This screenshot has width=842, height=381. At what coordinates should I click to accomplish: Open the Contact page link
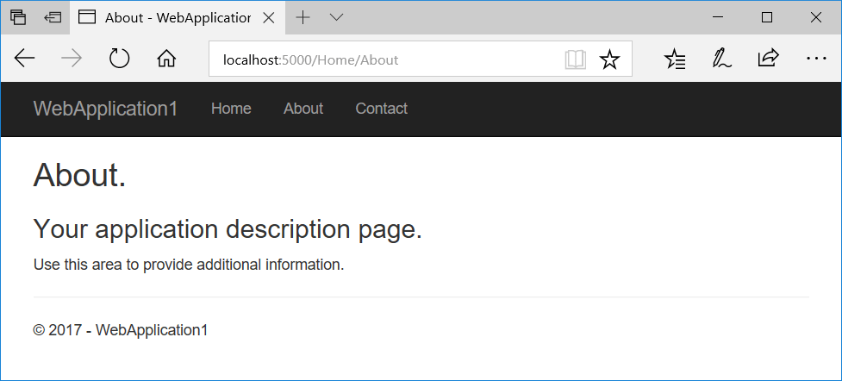(381, 109)
